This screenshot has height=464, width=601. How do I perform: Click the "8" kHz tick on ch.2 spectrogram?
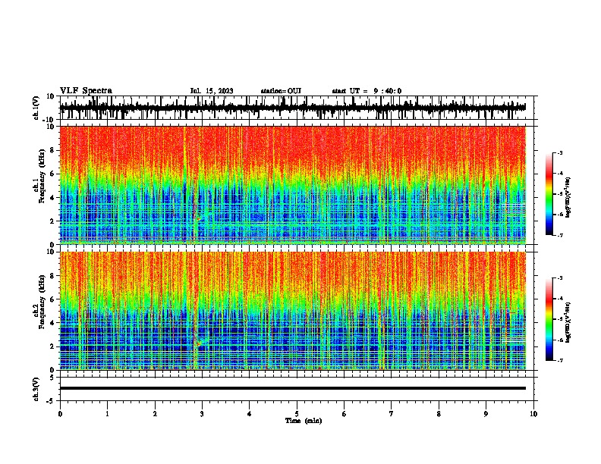point(52,276)
